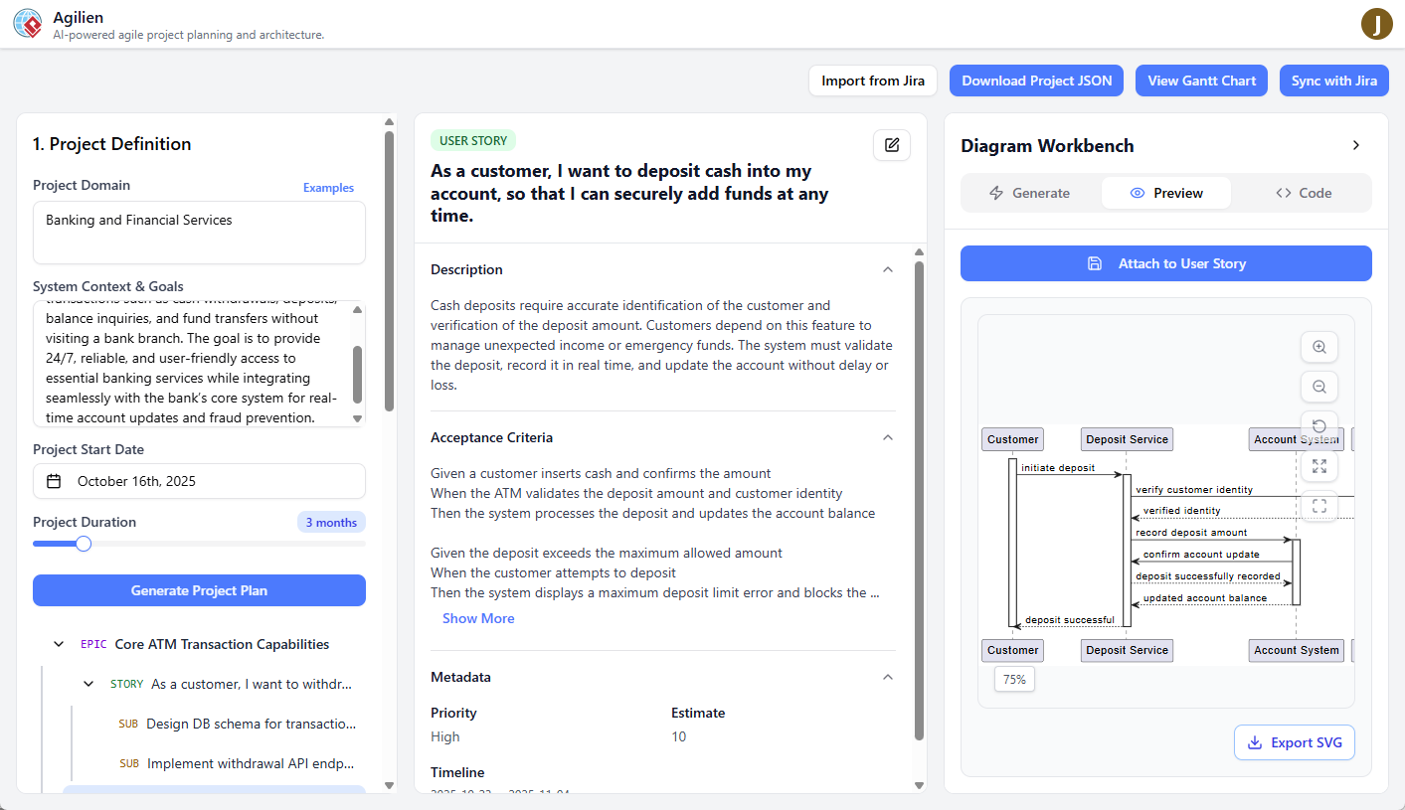Collapse the Description section

tap(887, 269)
